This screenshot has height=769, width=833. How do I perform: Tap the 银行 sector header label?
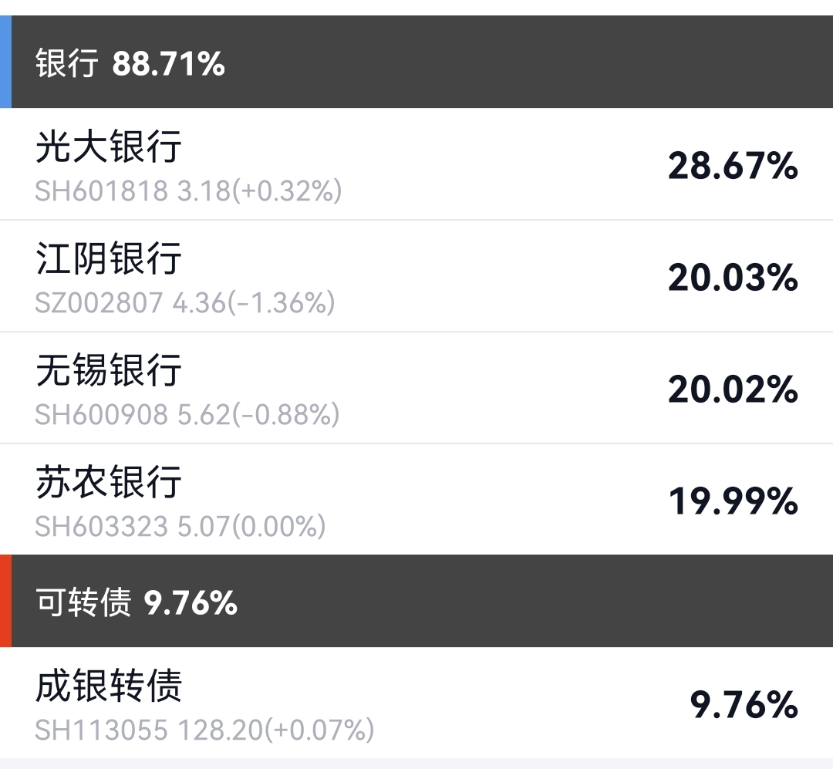coord(67,63)
